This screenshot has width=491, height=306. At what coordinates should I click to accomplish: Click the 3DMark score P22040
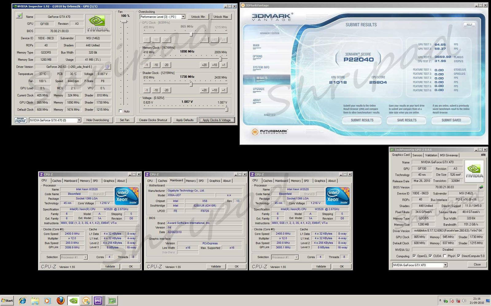click(358, 60)
